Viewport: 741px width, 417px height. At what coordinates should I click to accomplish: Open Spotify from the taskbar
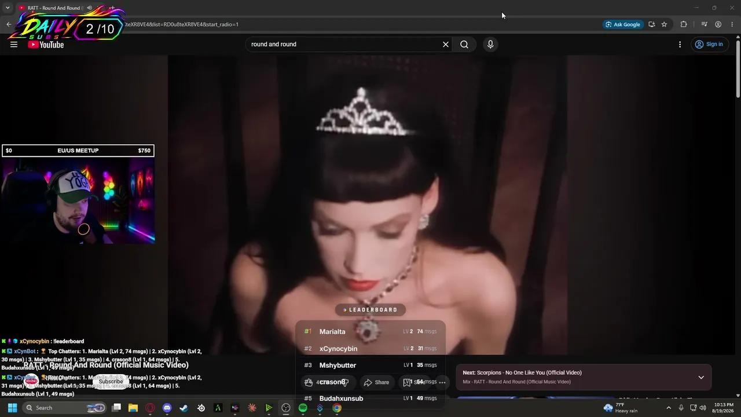click(x=303, y=408)
